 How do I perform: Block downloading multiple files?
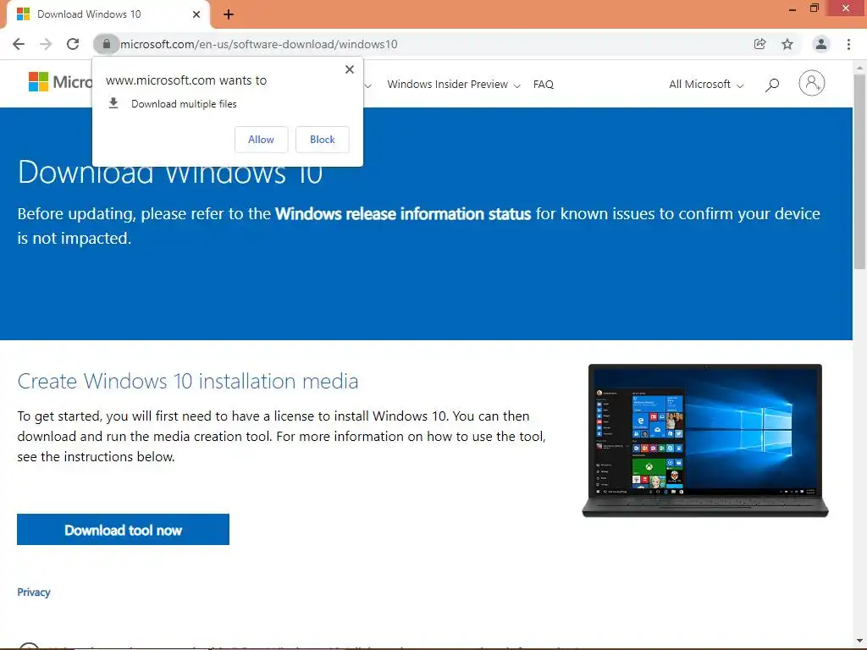tap(323, 140)
